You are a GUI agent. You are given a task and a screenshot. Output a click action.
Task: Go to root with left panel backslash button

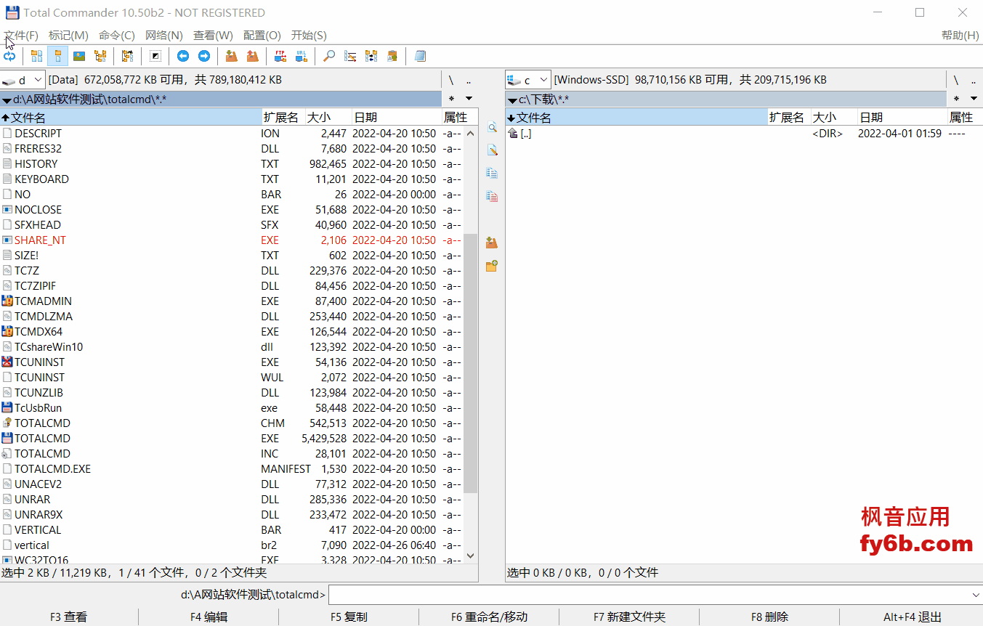pyautogui.click(x=450, y=80)
